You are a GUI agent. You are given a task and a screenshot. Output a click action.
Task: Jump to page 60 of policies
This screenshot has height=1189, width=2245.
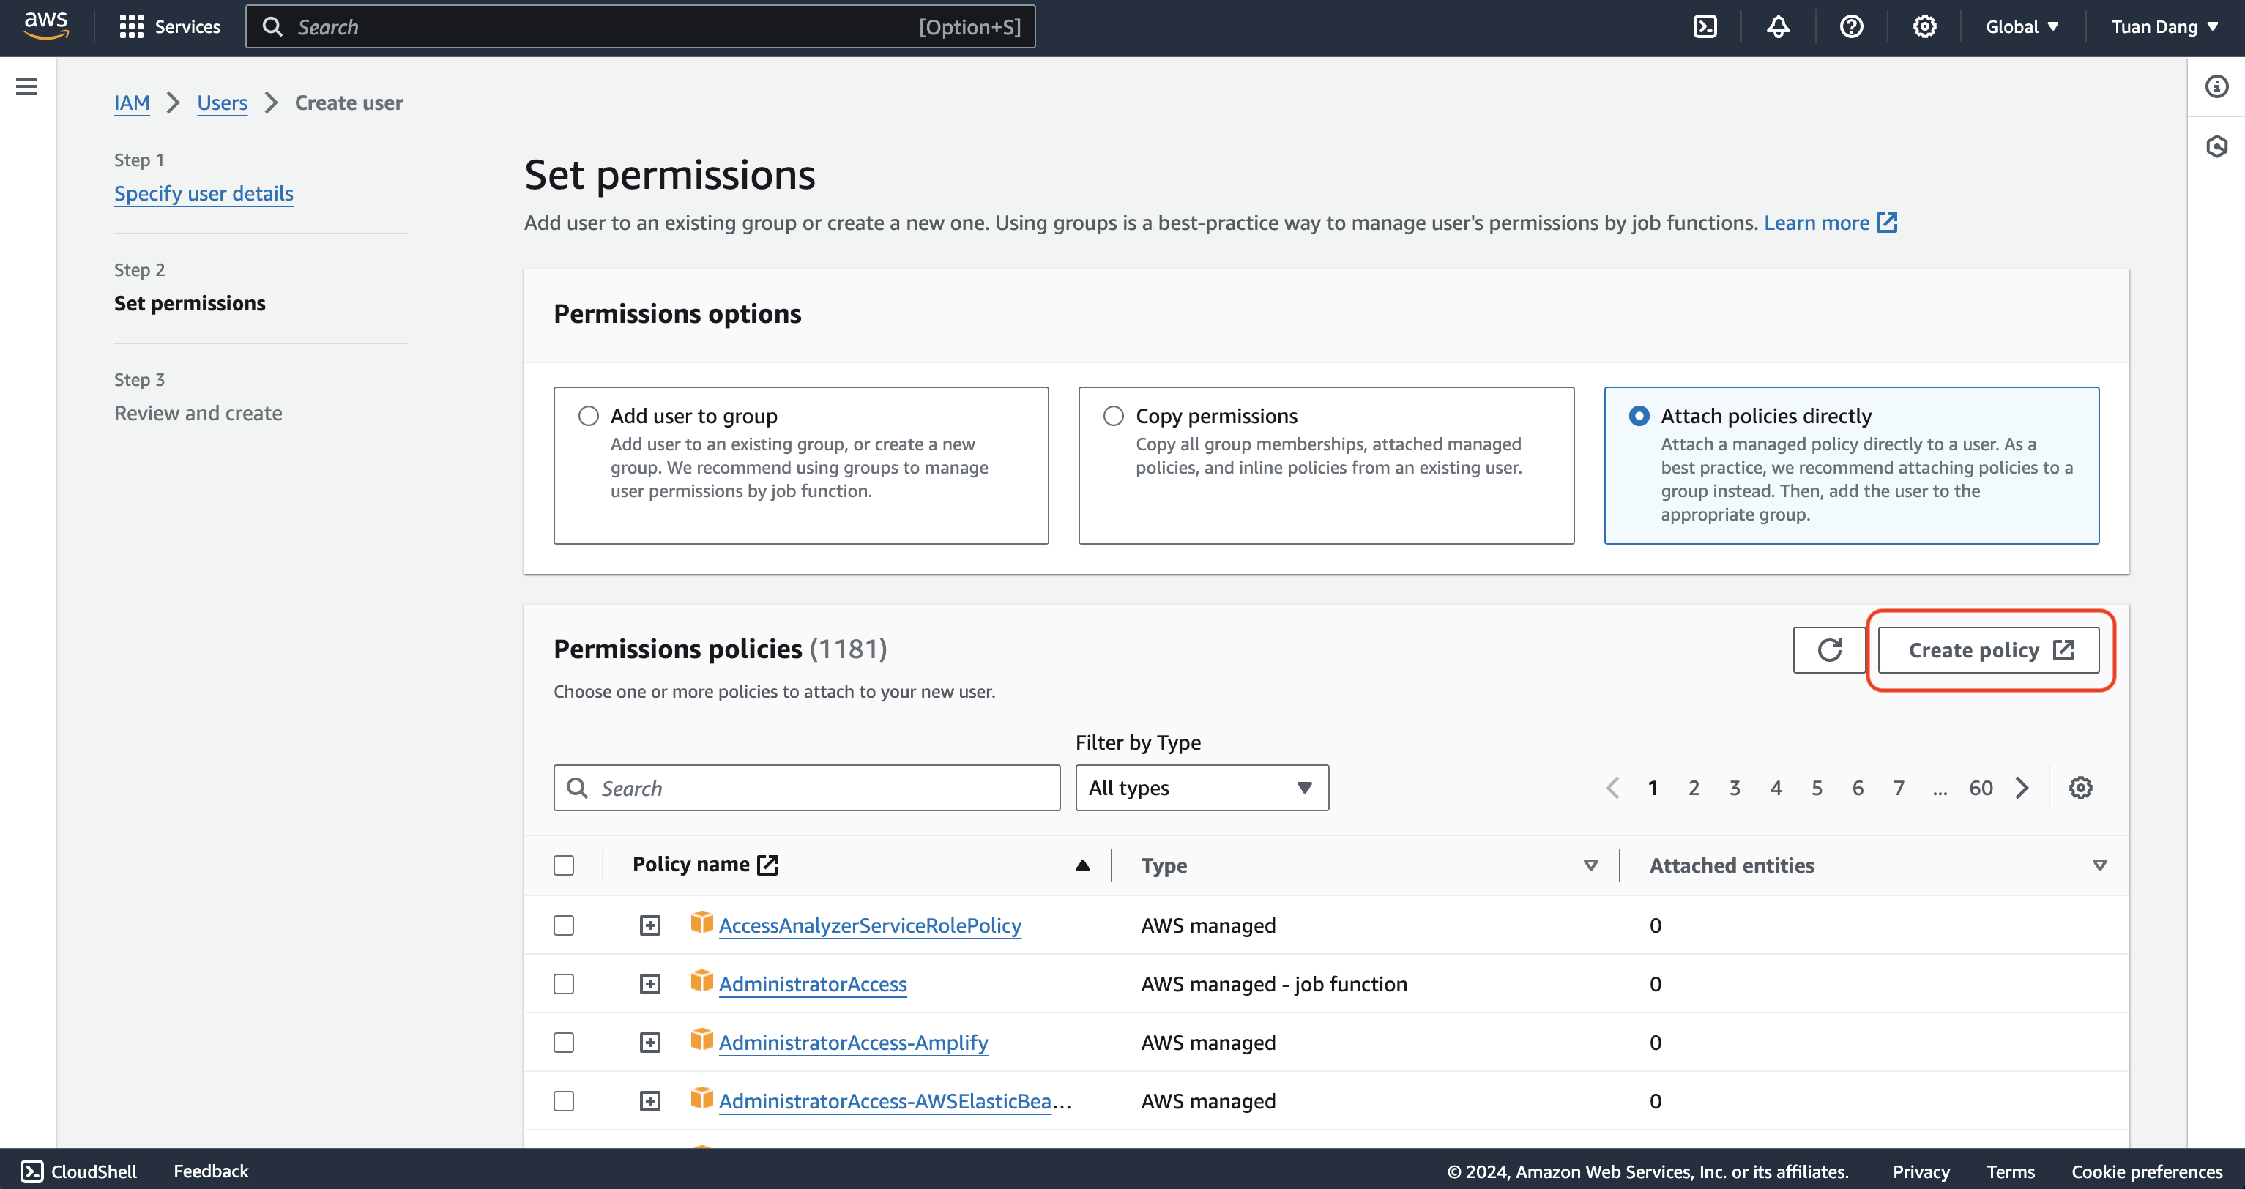tap(1981, 788)
